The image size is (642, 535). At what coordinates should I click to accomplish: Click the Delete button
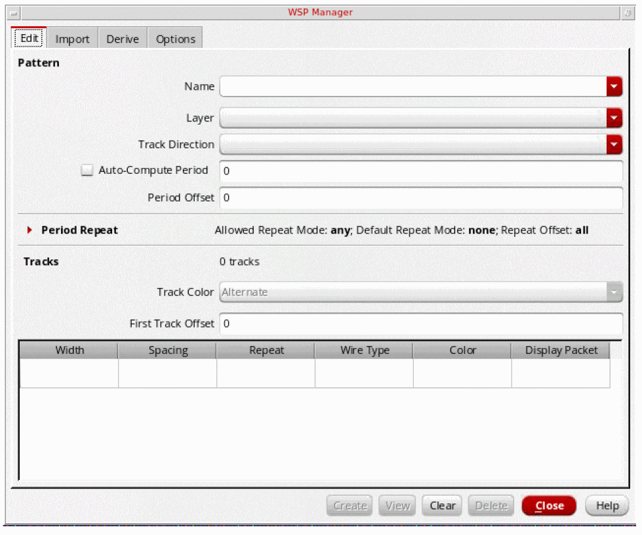click(x=491, y=505)
